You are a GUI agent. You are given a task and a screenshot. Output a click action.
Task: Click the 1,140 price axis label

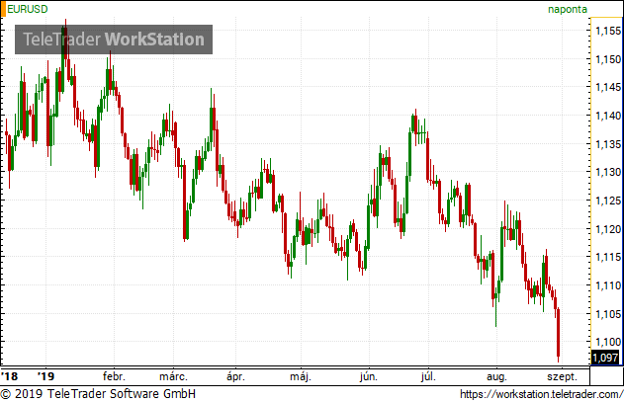tap(608, 116)
